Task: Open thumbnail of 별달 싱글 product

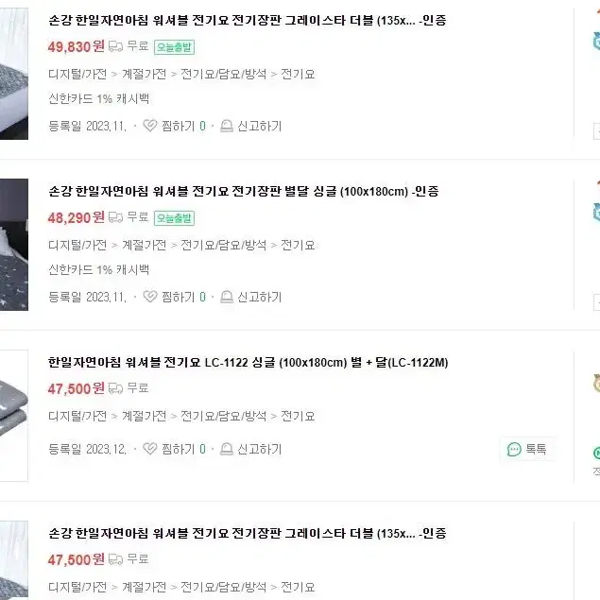Action: click(14, 245)
